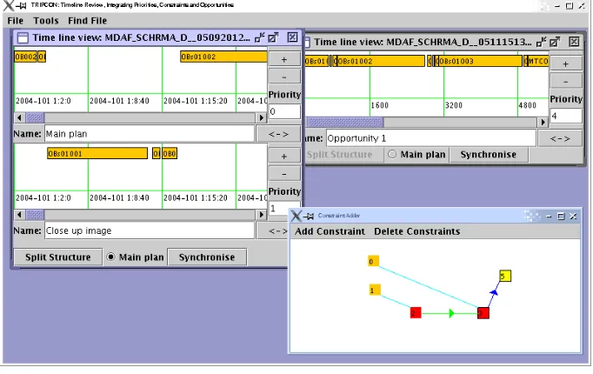Click plus zoom button of Main plan timeline
This screenshot has height=374, width=593.
pyautogui.click(x=284, y=59)
